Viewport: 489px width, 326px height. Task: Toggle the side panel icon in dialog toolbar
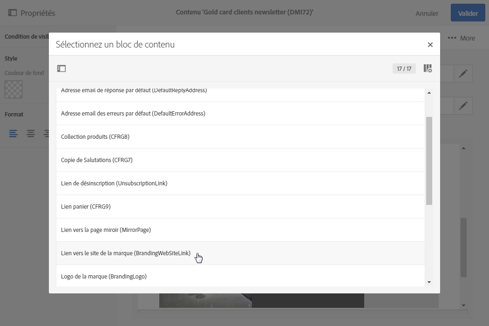pyautogui.click(x=61, y=68)
